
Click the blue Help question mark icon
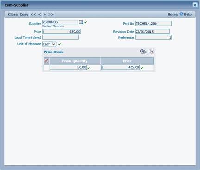tap(181, 14)
